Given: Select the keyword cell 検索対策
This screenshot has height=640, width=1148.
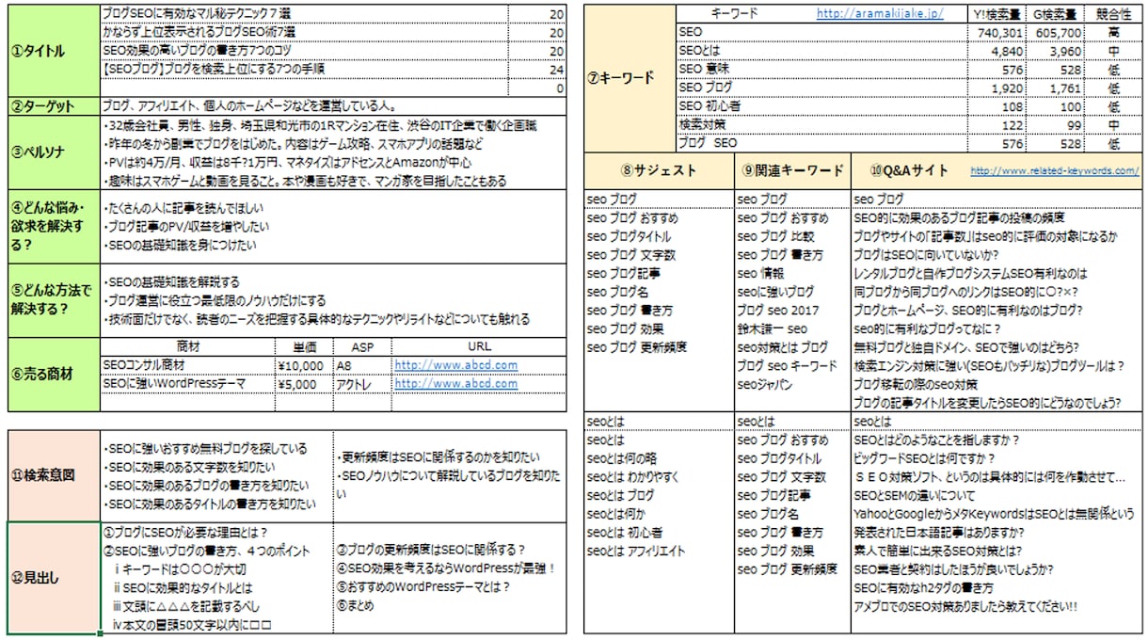Looking at the screenshot, I should [821, 124].
